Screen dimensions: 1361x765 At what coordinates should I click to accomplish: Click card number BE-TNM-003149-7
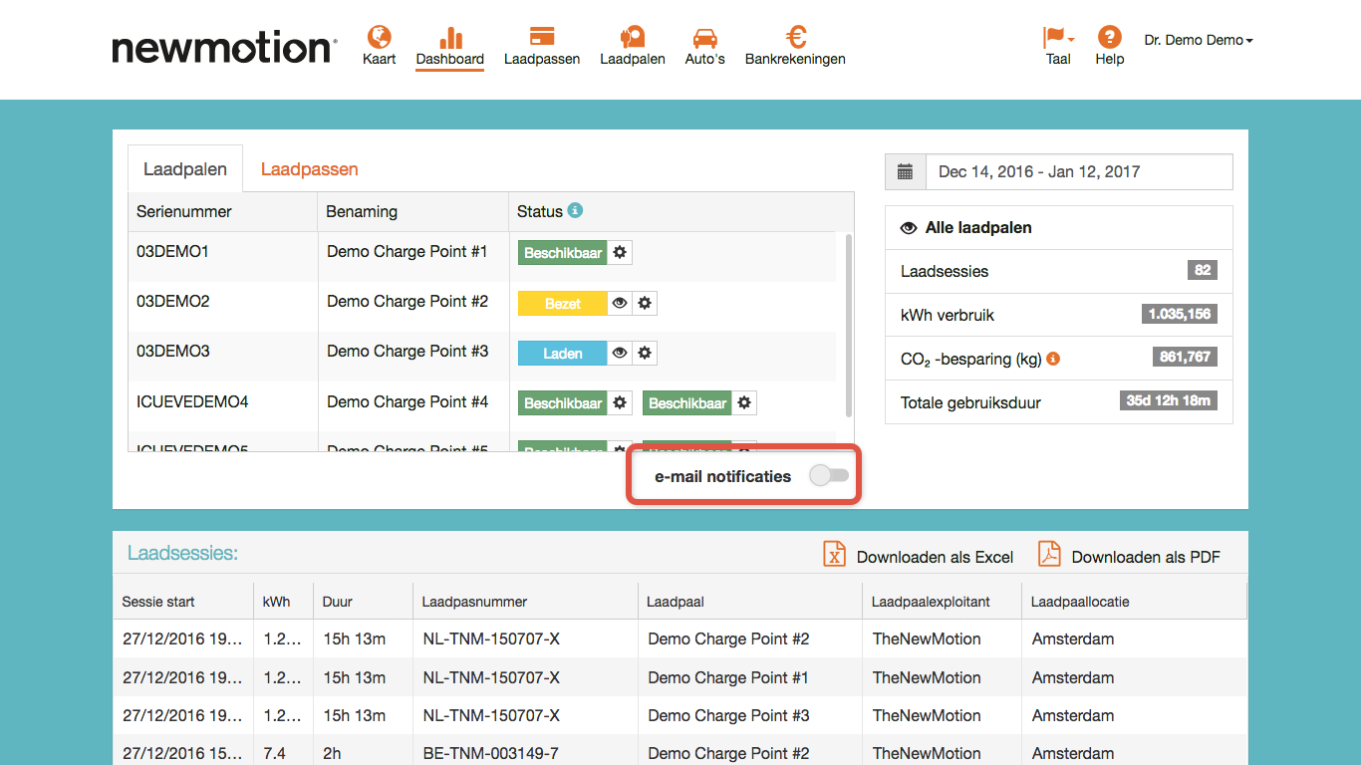coord(490,754)
